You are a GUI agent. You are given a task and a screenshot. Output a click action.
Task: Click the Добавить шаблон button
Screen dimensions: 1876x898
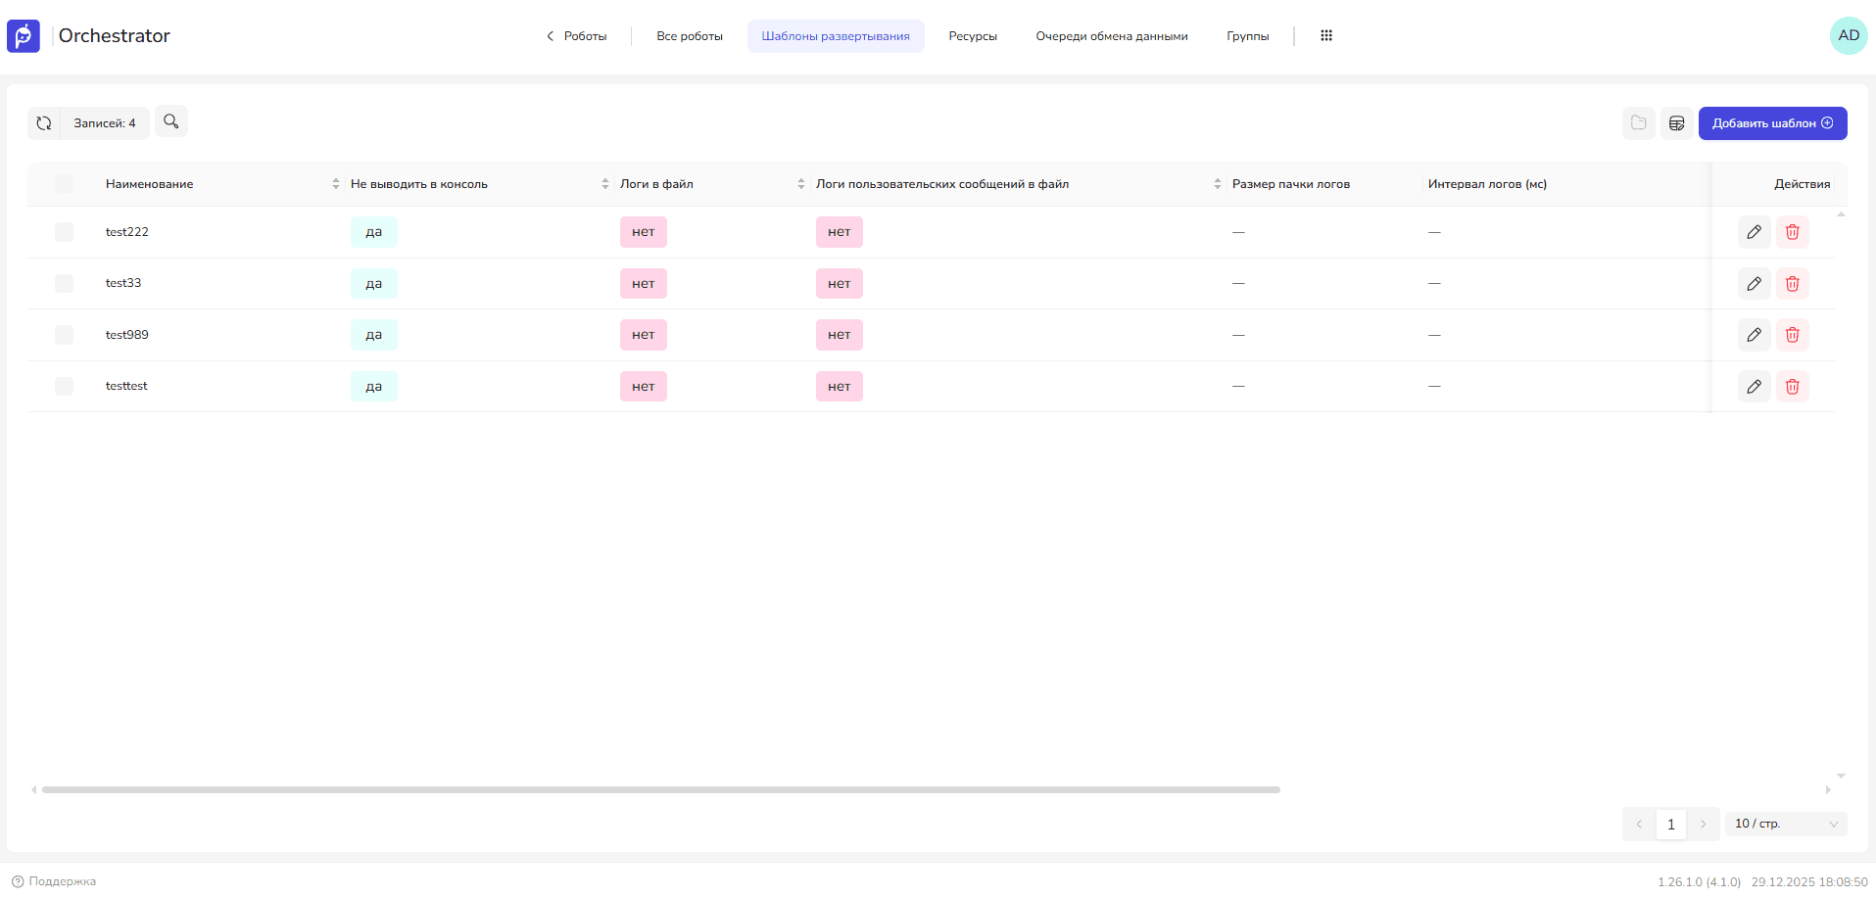1771,123
